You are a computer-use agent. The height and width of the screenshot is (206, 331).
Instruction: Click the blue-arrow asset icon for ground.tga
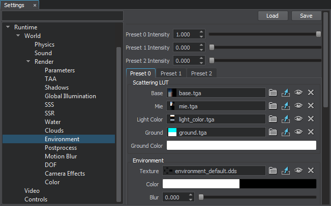click(286, 132)
